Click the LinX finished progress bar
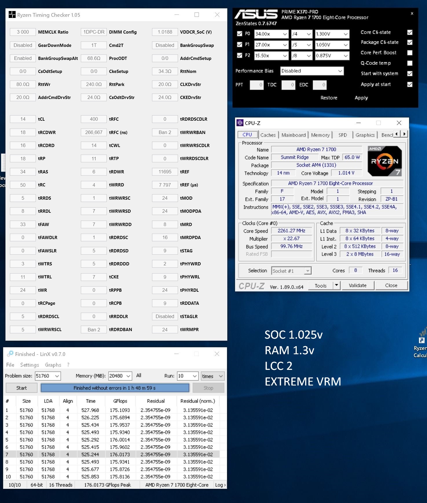427x503 pixels. (x=115, y=388)
